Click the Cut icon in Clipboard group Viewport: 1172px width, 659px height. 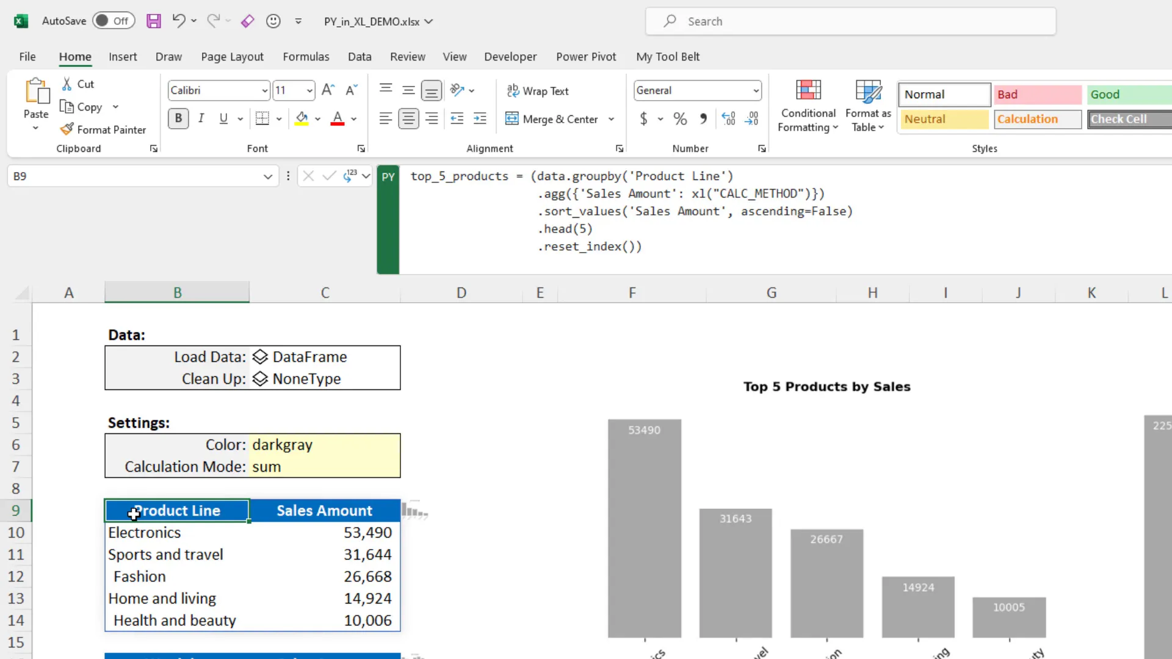[66, 84]
